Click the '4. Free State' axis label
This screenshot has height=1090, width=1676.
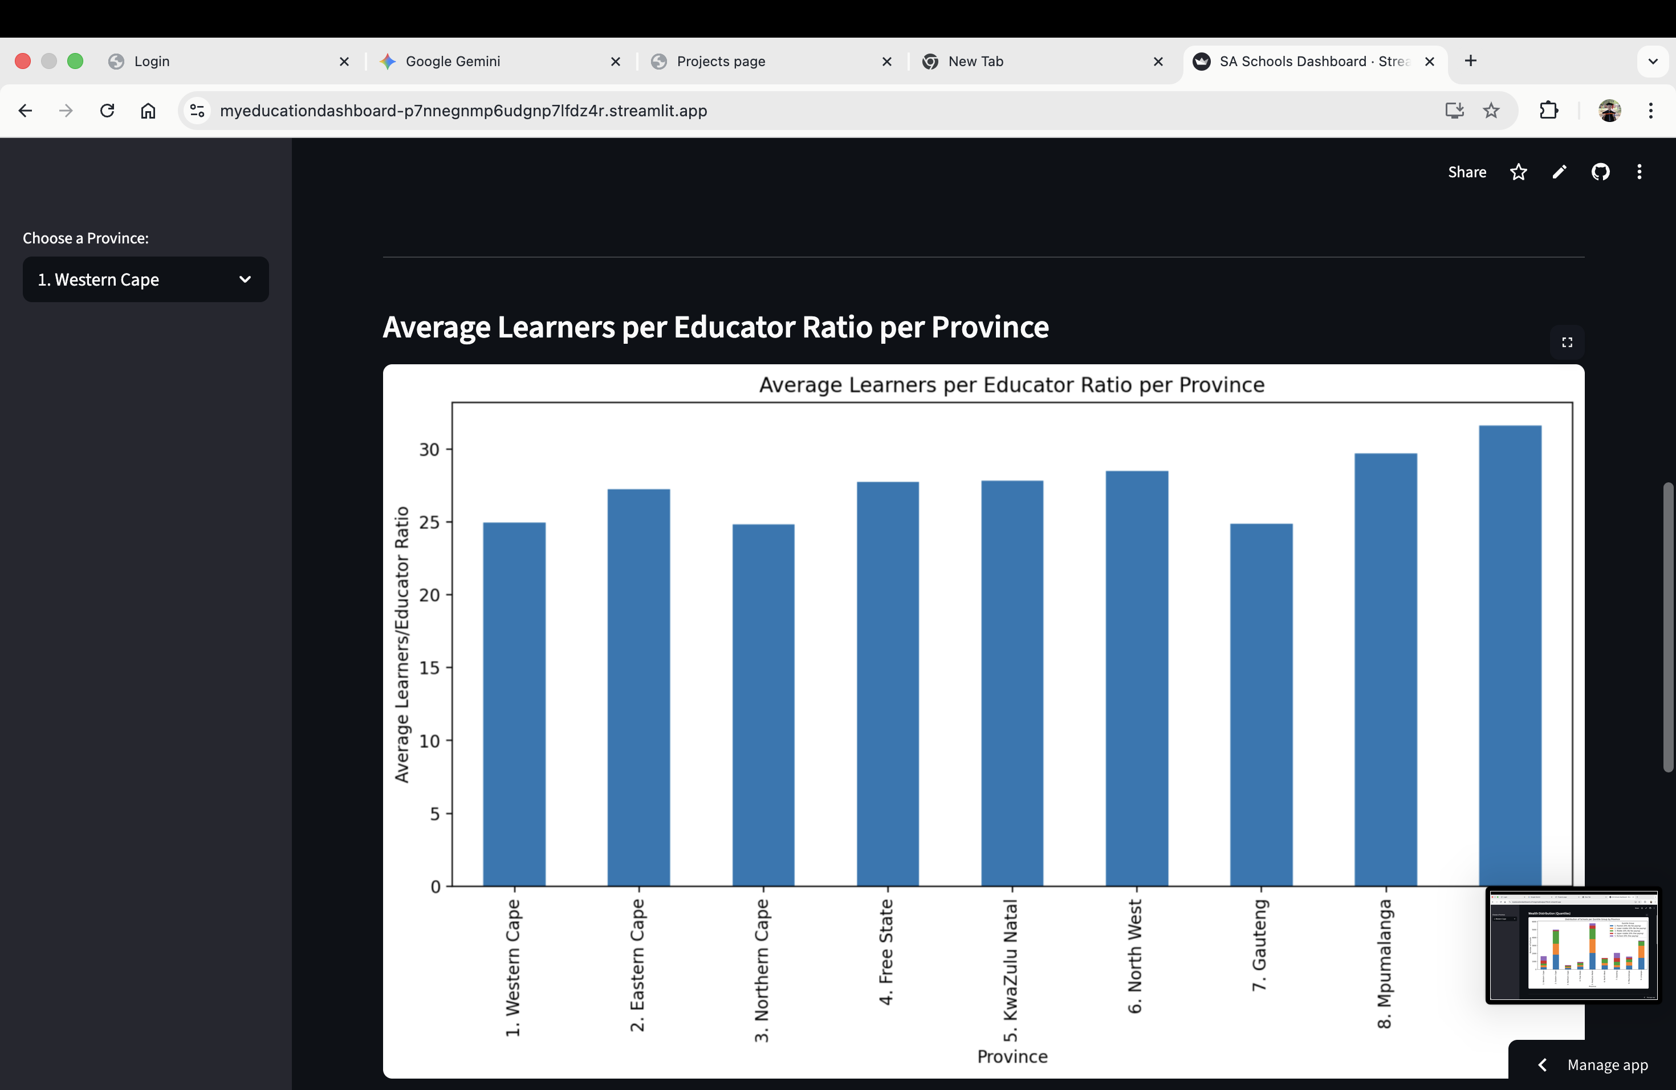click(886, 952)
